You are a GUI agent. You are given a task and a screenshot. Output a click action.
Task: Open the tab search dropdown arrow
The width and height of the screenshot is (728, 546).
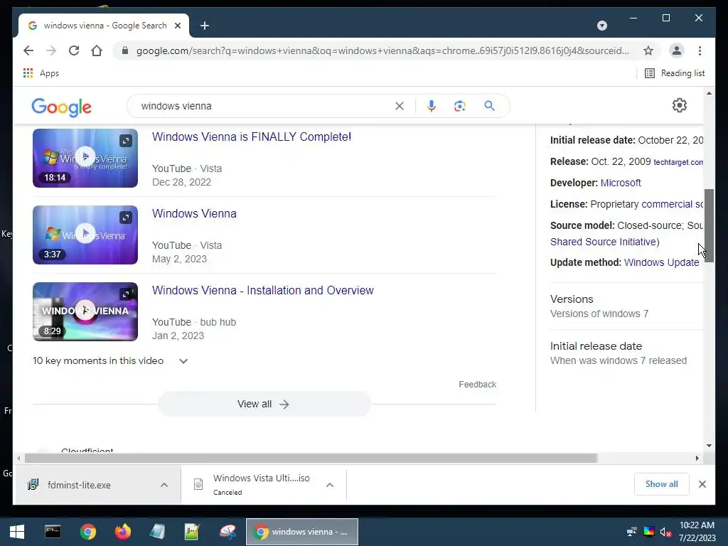point(601,26)
